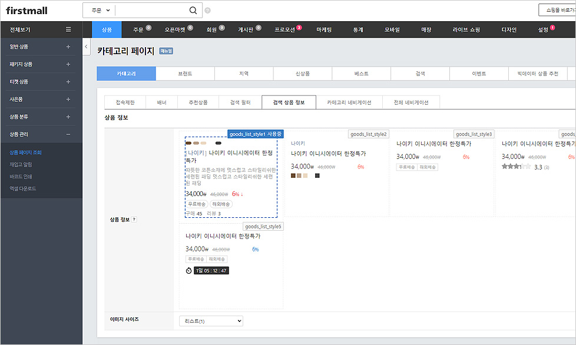This screenshot has width=576, height=345.
Task: Select the 전체 네비게이션 sub-tab
Action: coord(411,102)
